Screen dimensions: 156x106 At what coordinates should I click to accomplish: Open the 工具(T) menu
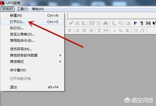(x=22, y=9)
